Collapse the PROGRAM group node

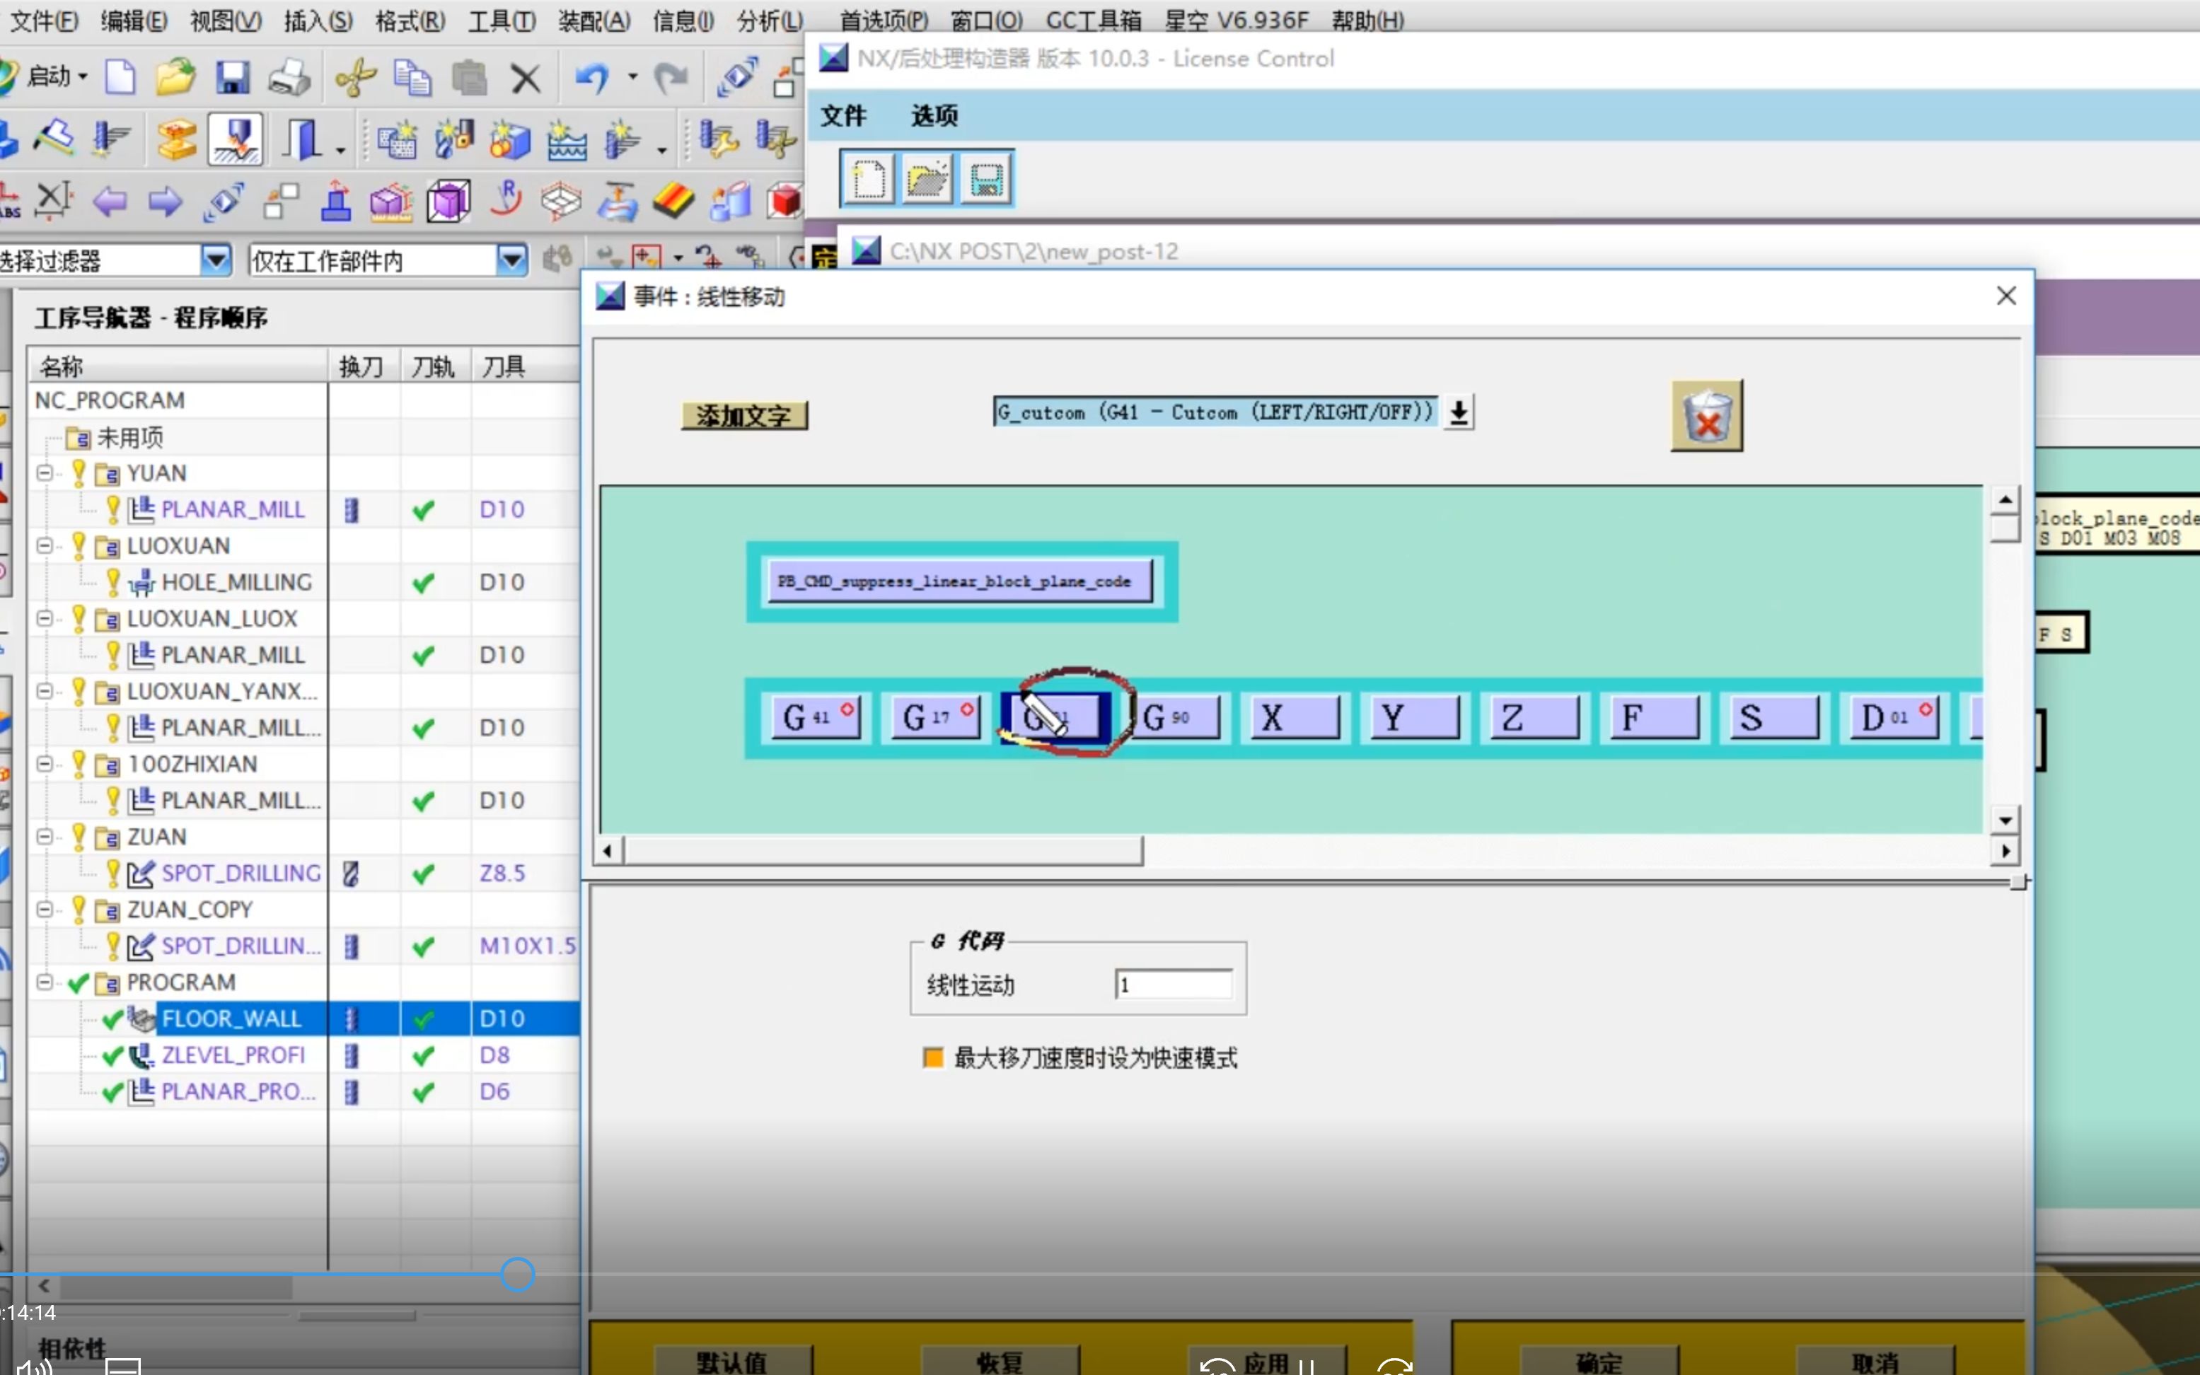pos(44,982)
